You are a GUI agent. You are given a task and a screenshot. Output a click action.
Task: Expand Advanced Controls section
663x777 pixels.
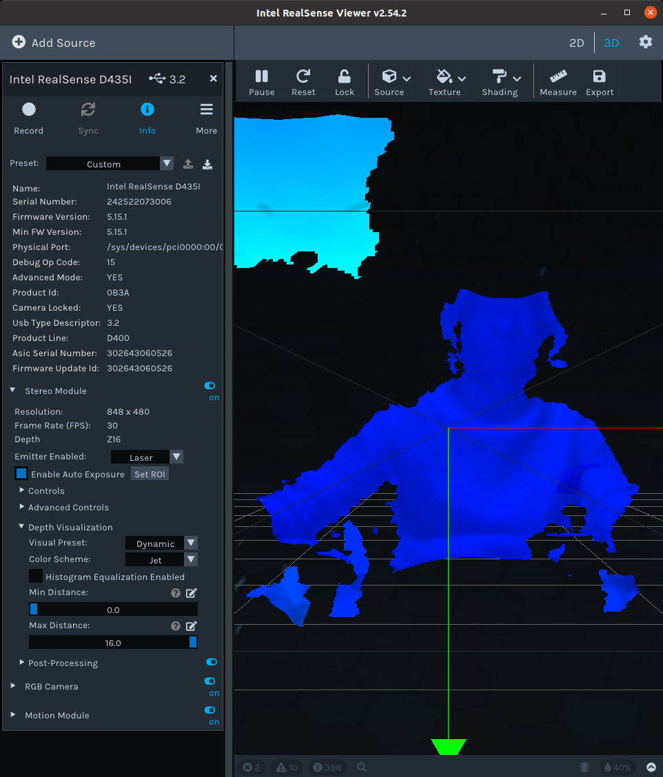click(x=21, y=506)
